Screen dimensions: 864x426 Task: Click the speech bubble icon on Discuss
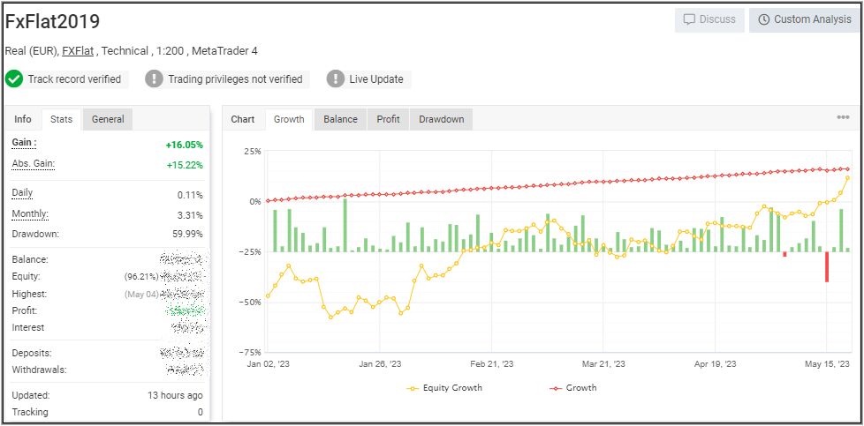(x=690, y=19)
